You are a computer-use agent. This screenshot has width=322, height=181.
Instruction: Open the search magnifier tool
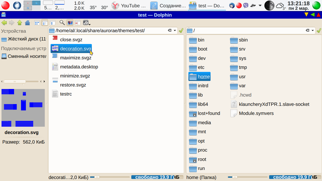coord(62,23)
